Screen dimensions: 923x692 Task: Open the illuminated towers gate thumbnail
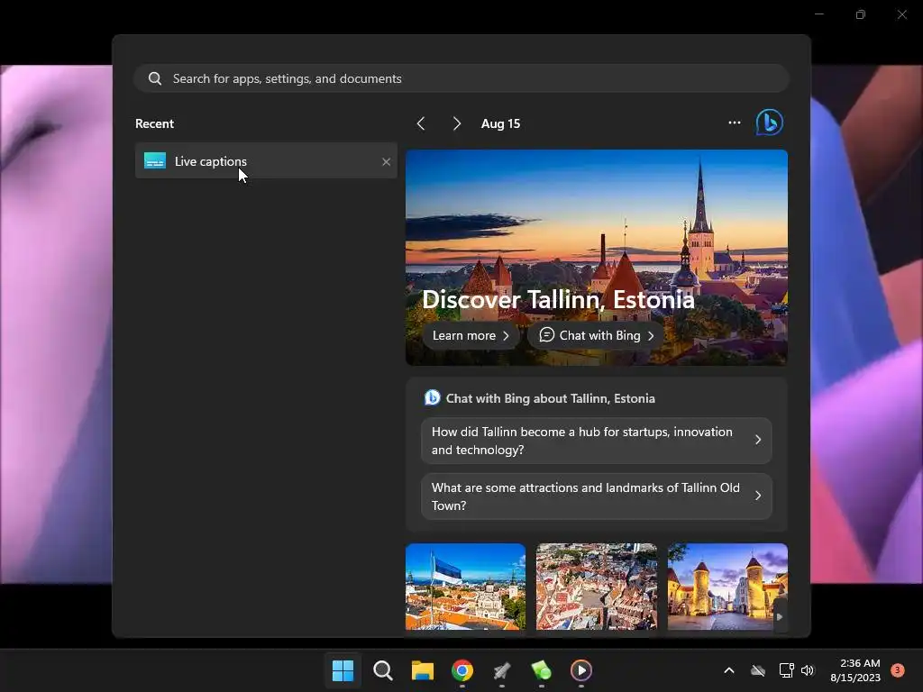[x=727, y=587]
